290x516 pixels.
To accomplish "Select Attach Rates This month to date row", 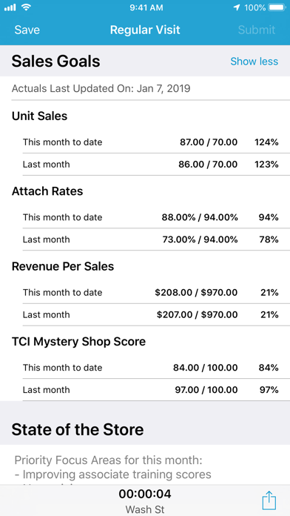I will (x=151, y=217).
